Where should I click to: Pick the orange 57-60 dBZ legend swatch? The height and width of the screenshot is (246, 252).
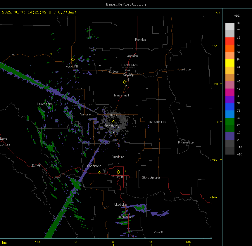(x=230, y=48)
